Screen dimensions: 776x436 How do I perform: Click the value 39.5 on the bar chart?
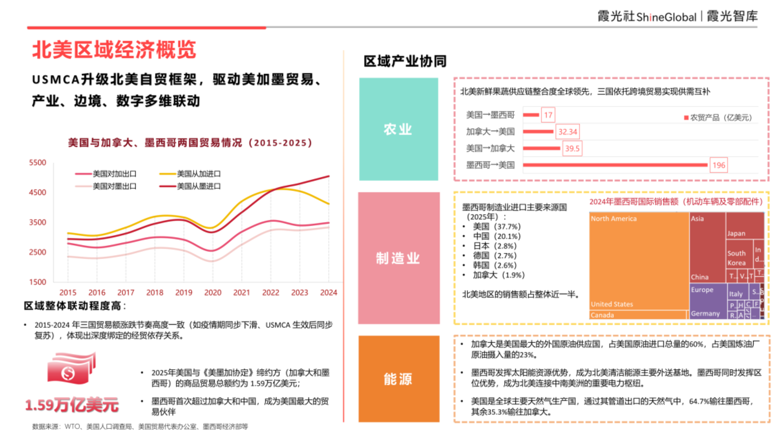[572, 148]
